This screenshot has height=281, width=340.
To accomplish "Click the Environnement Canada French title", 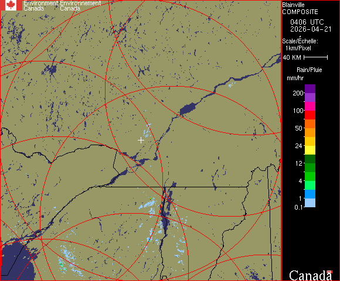I will click(x=80, y=6).
